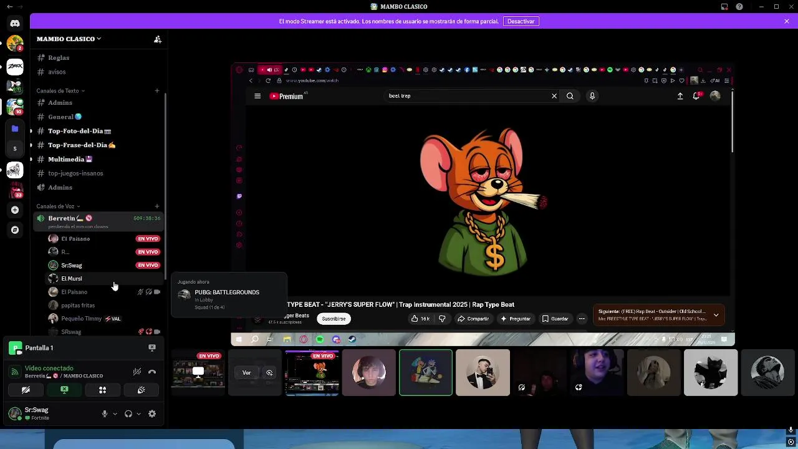Screen dimensions: 798x449
Task: Open Top-Foto-del-Dia channel
Action: pyautogui.click(x=97, y=131)
